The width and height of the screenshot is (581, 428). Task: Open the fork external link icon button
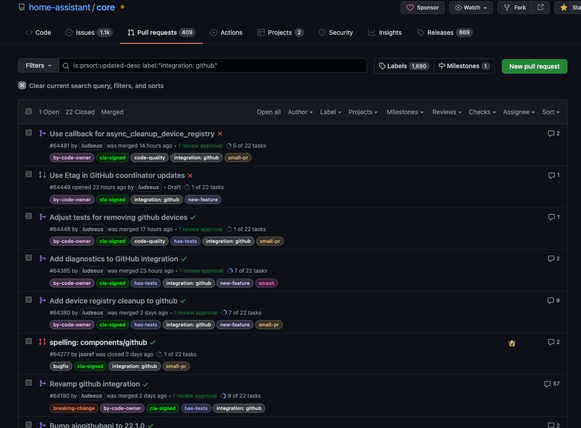540,8
